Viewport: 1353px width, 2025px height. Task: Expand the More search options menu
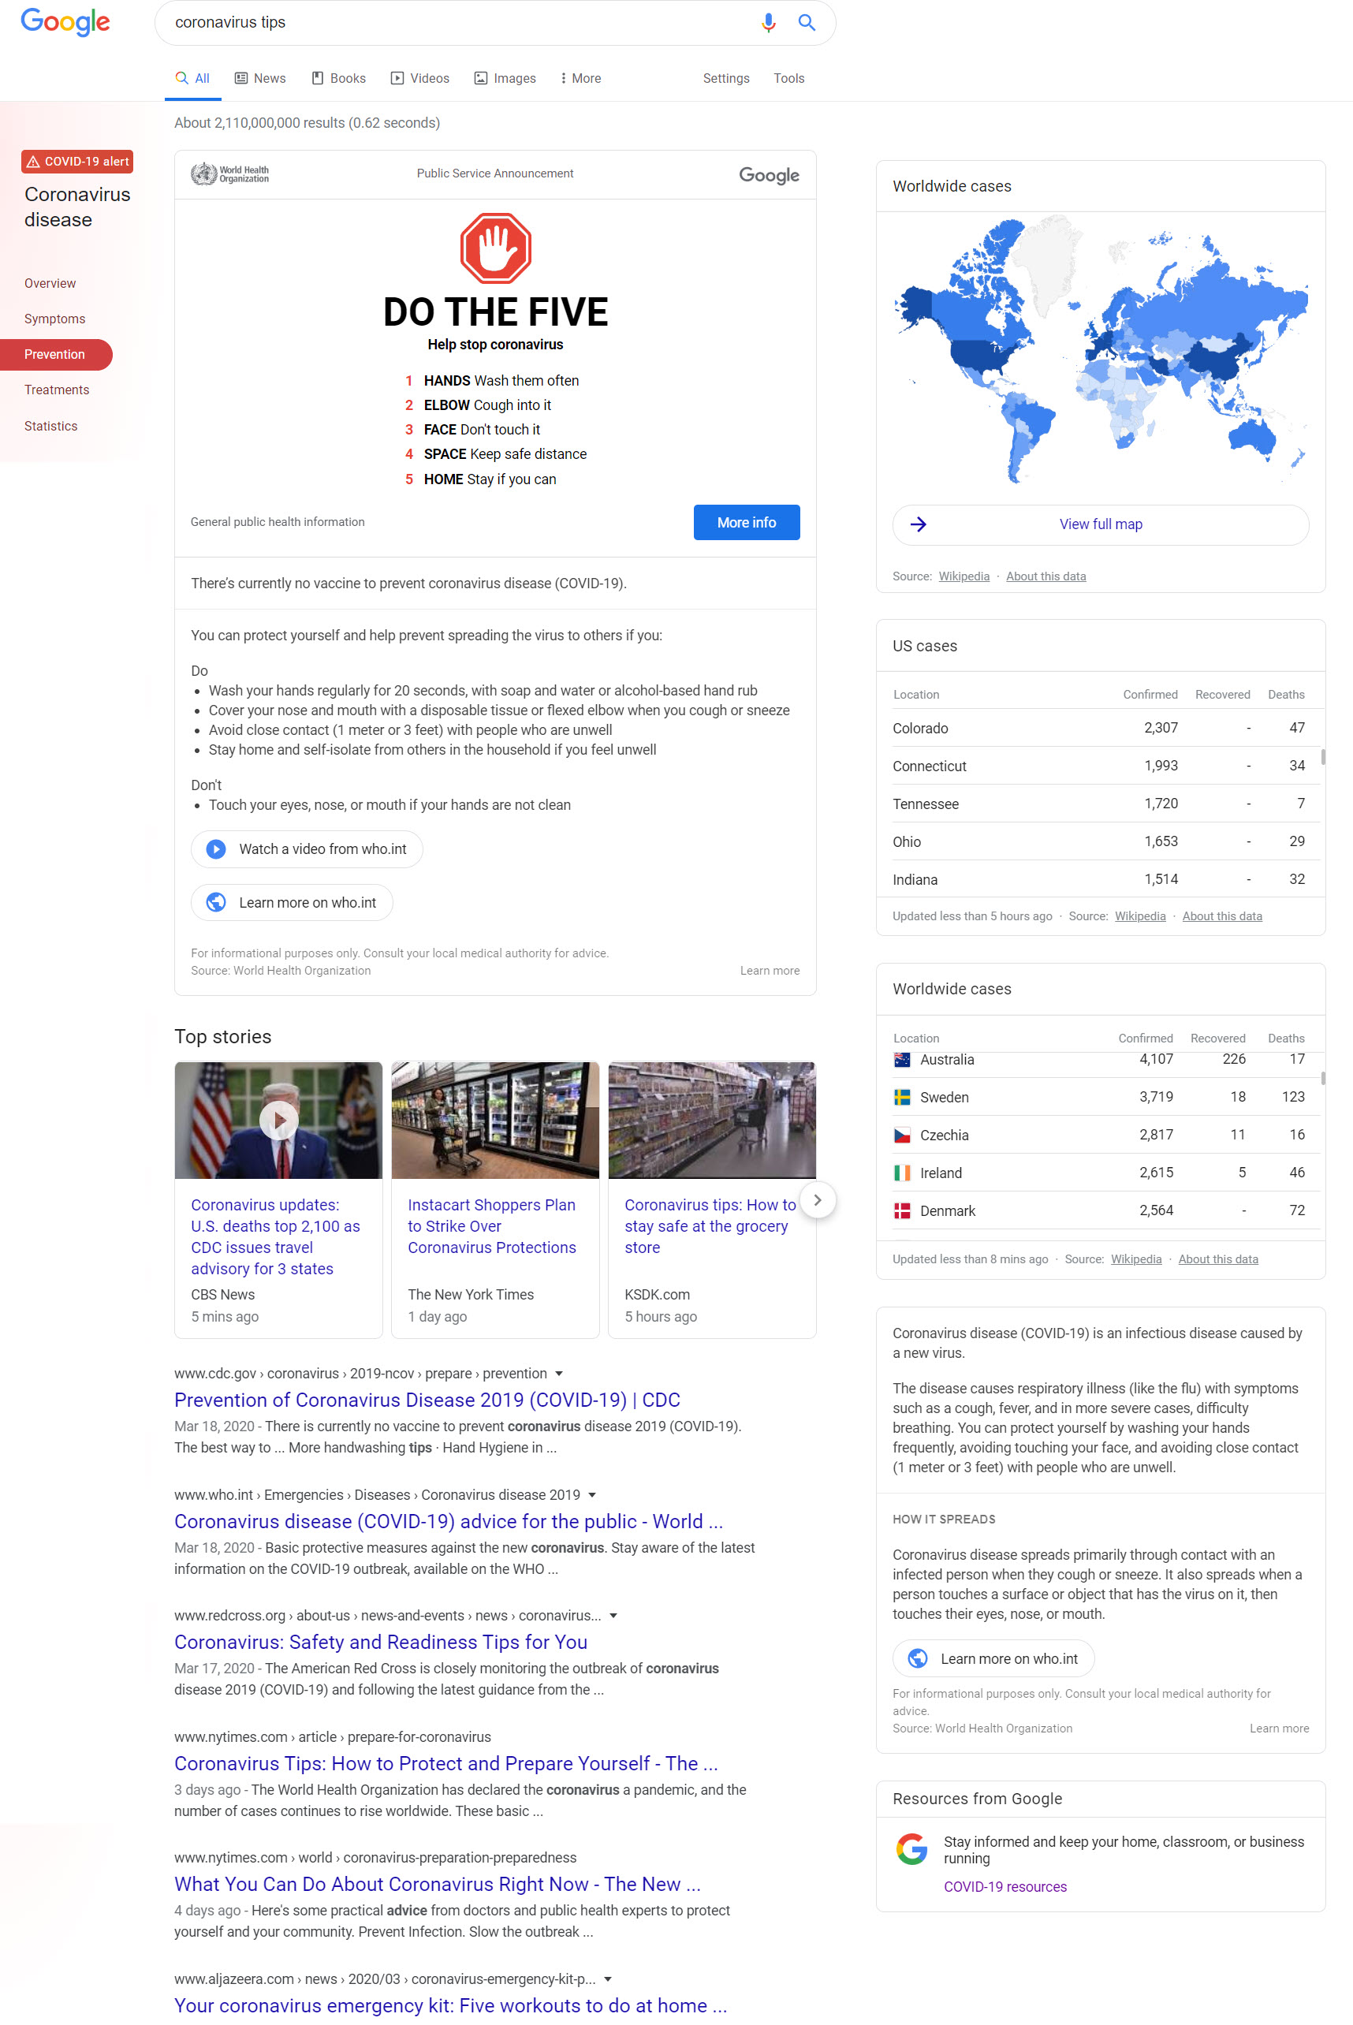(580, 79)
